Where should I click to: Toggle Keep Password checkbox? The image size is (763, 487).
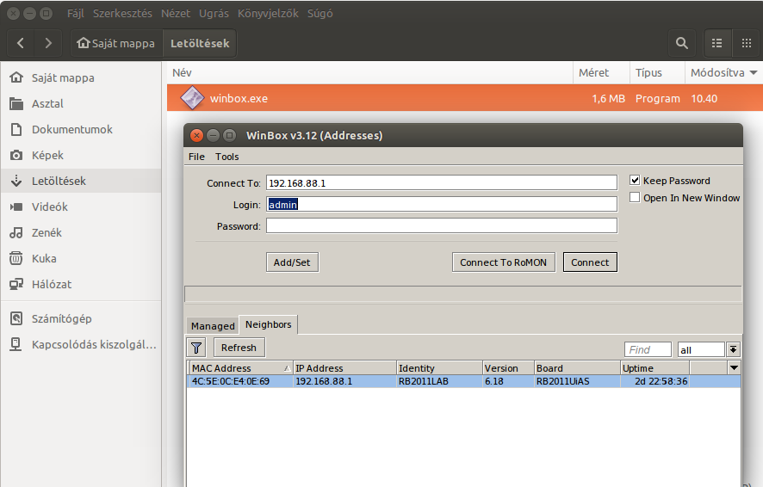[635, 181]
